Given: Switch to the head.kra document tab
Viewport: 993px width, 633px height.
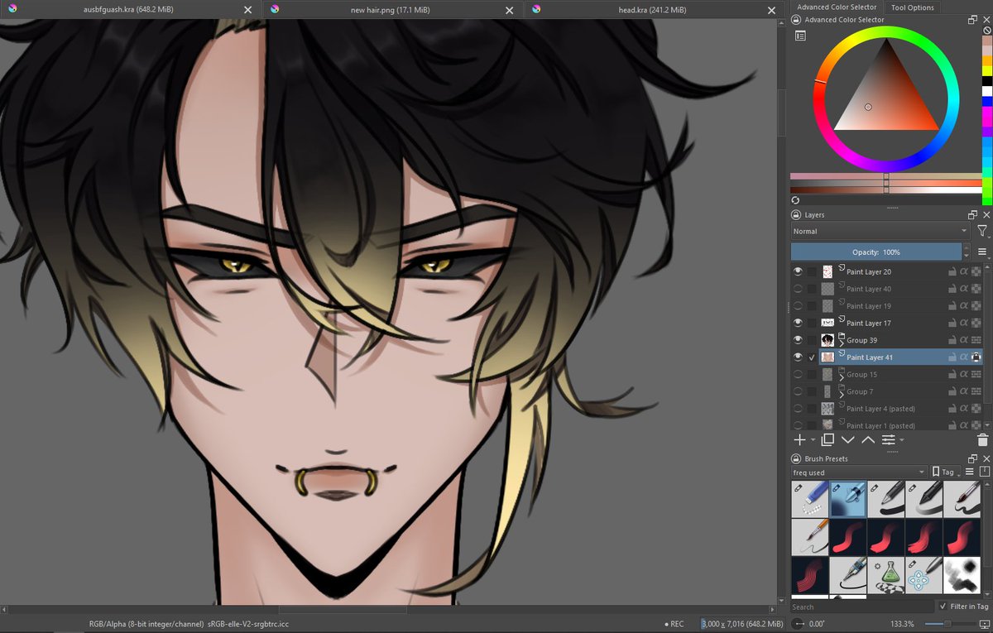Looking at the screenshot, I should pos(654,9).
